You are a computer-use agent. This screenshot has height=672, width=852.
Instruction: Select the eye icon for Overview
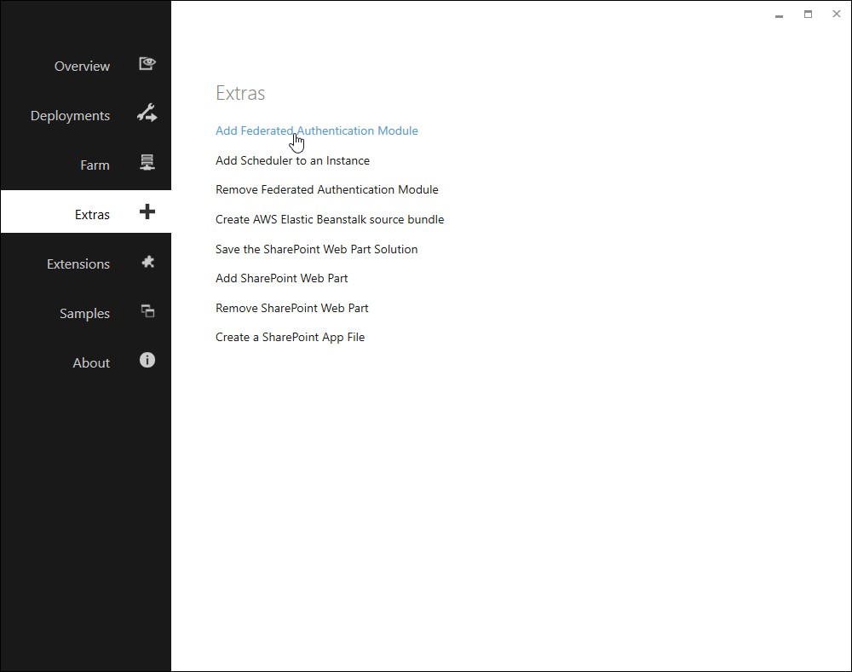pos(147,63)
